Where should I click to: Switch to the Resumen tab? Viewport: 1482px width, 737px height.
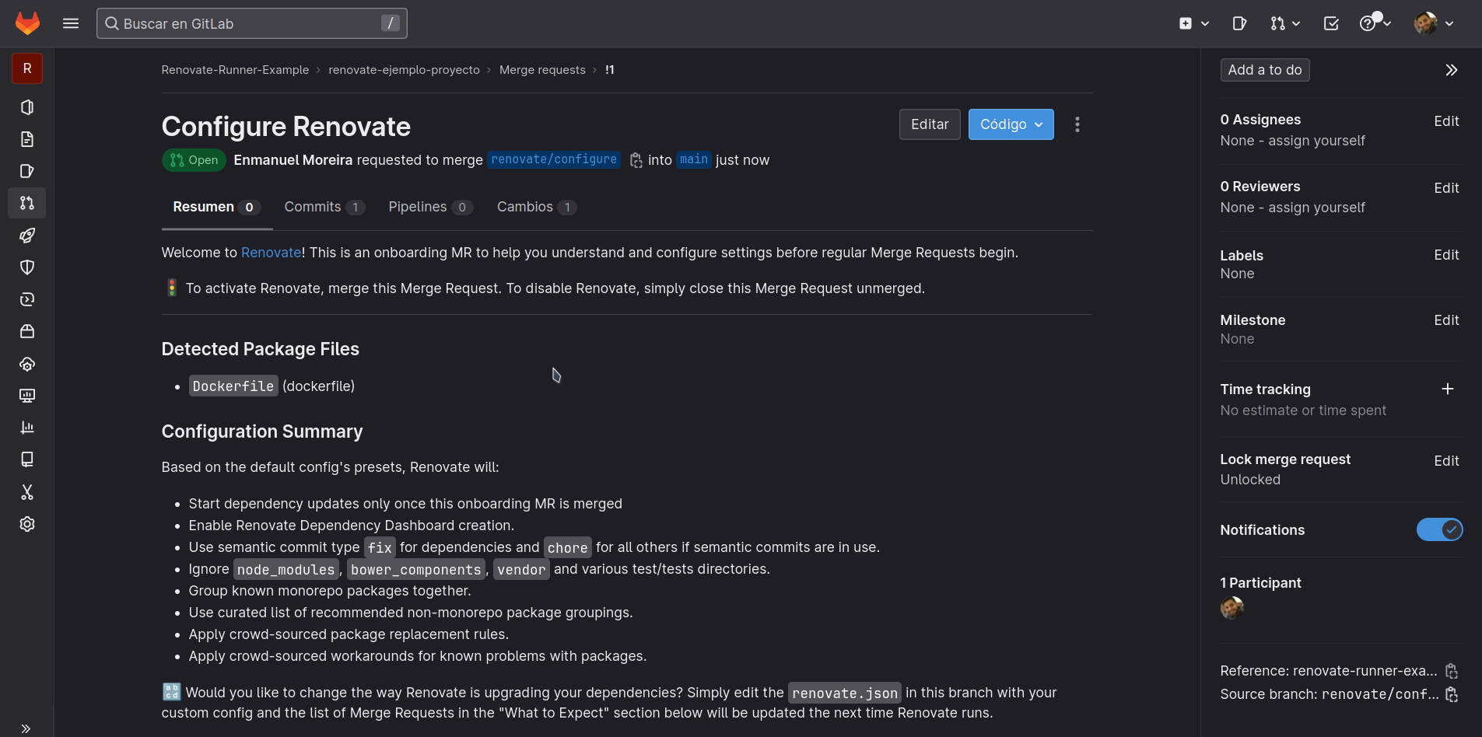tap(216, 207)
